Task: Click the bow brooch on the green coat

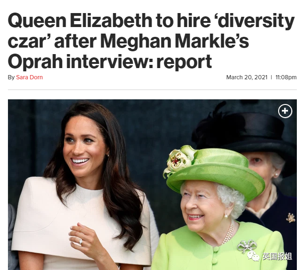Action: coord(247,246)
